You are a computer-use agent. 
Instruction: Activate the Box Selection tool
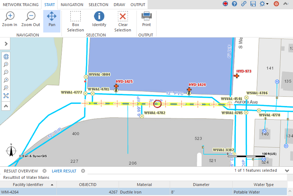pos(75,21)
